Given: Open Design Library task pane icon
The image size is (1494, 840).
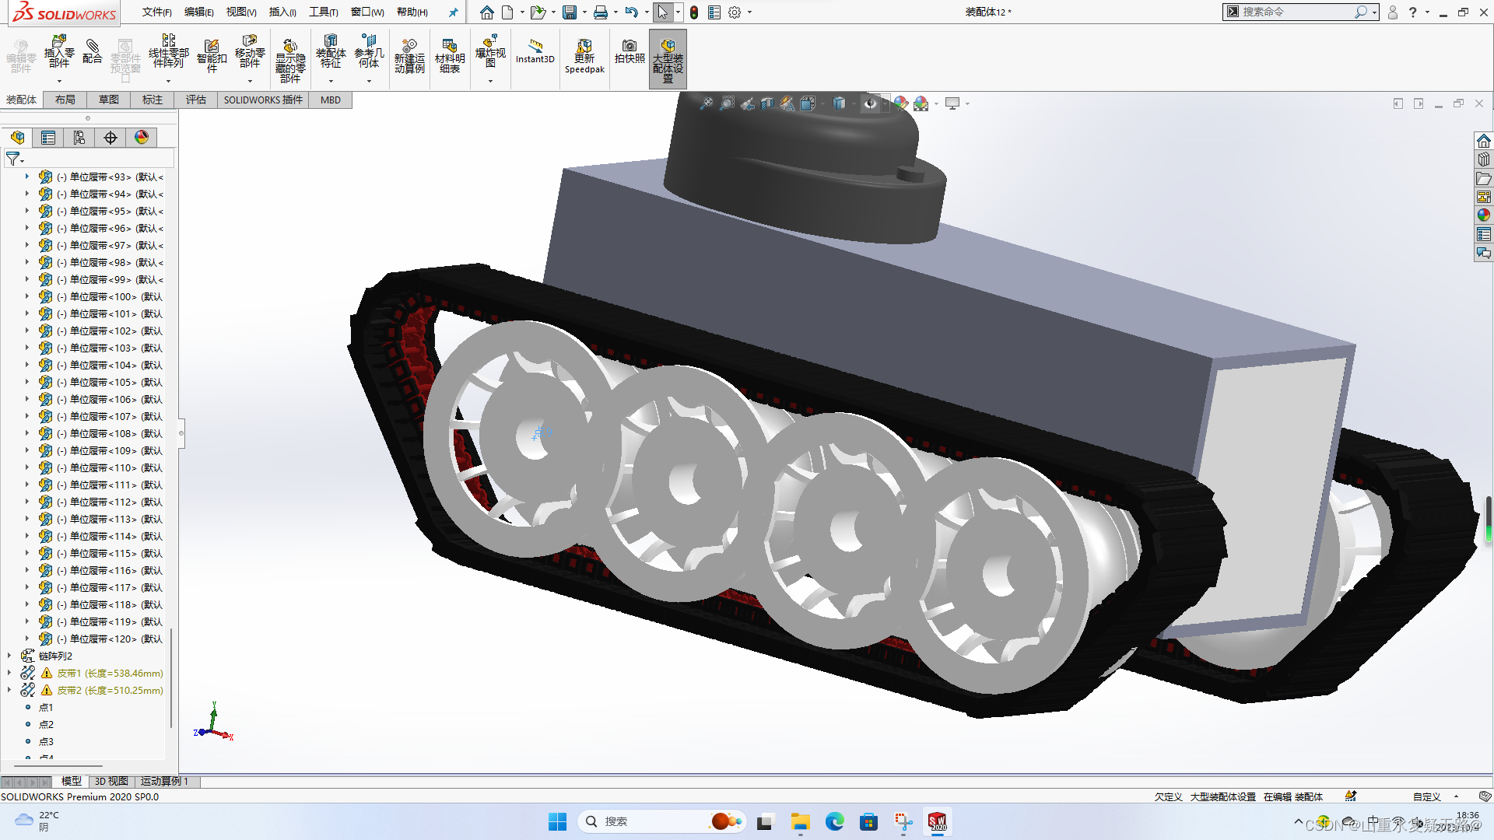Looking at the screenshot, I should pyautogui.click(x=1484, y=159).
